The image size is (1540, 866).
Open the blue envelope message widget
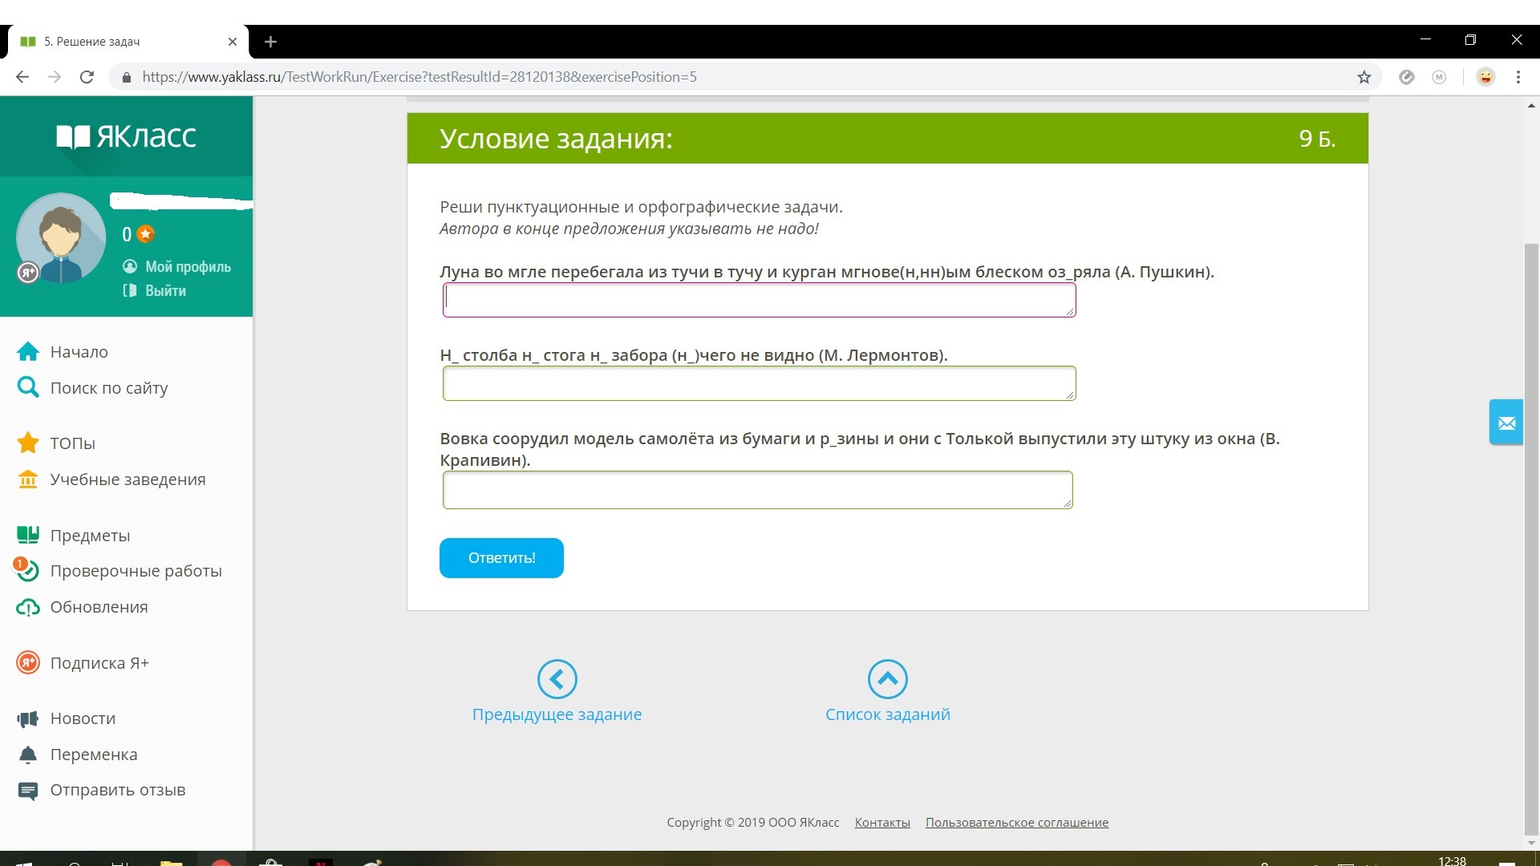pyautogui.click(x=1506, y=423)
